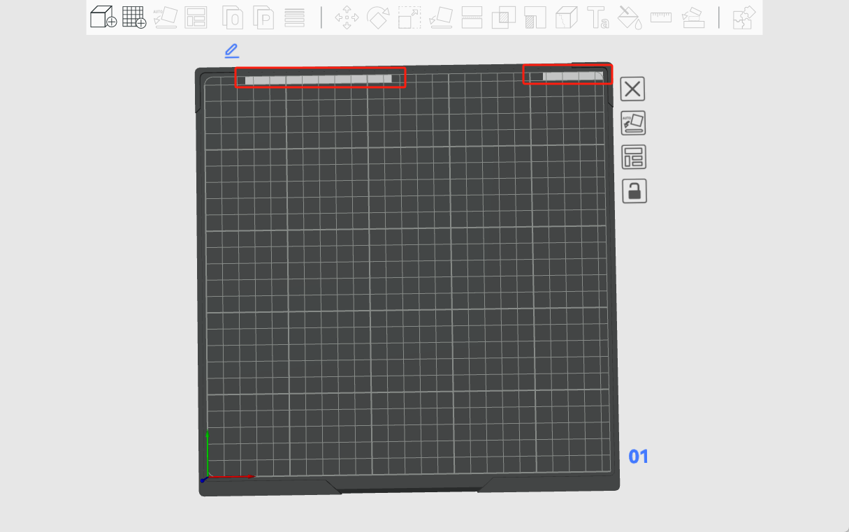
Task: Open the Assembly view puzzle icon
Action: (743, 17)
